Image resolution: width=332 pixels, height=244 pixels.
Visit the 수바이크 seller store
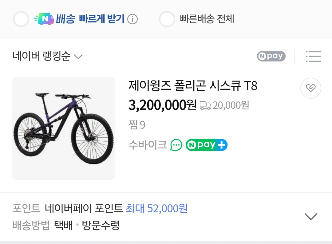[148, 145]
